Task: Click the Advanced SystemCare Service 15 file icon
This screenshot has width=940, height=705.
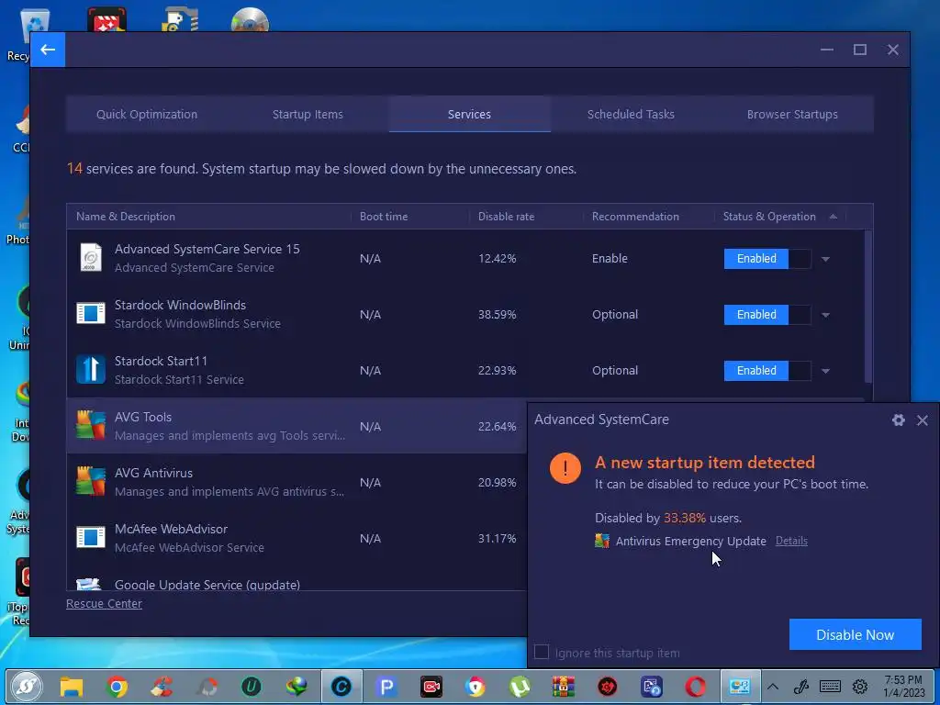Action: pyautogui.click(x=91, y=258)
